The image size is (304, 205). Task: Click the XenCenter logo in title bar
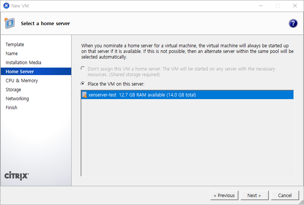click(x=6, y=6)
